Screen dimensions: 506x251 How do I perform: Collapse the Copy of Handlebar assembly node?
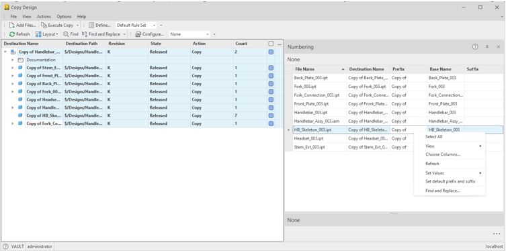click(x=5, y=52)
